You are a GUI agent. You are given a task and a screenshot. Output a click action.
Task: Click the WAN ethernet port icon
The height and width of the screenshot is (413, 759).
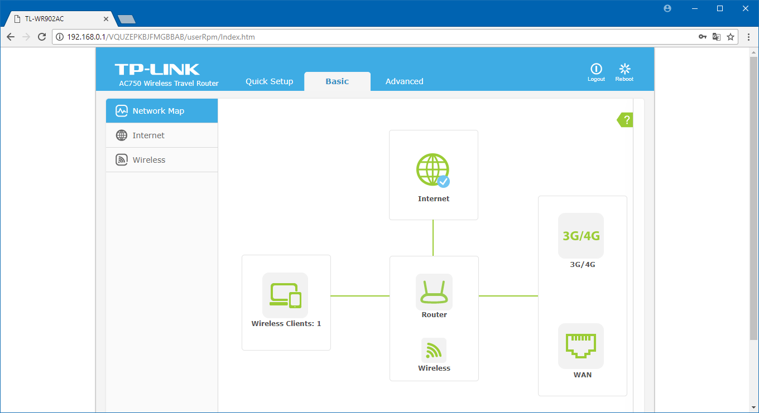pyautogui.click(x=581, y=346)
